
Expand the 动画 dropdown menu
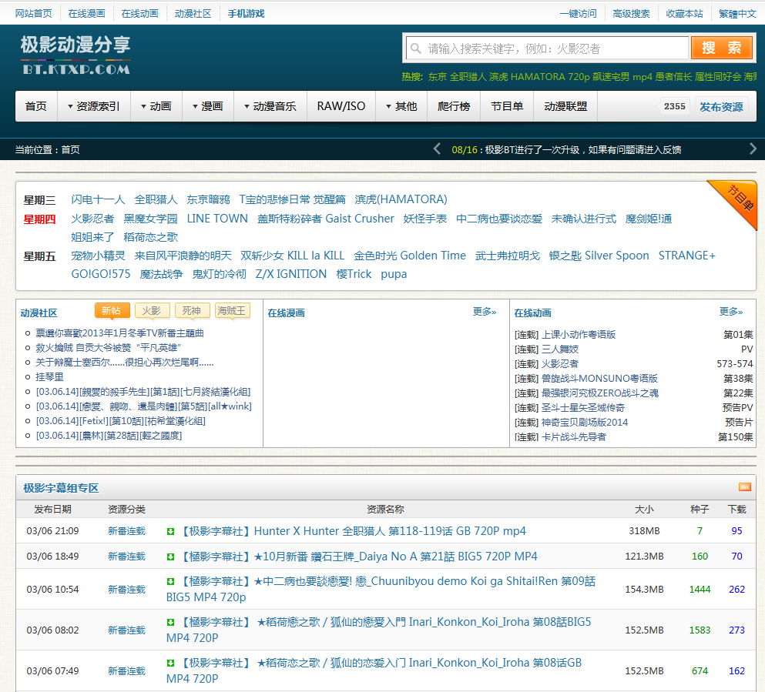point(156,106)
